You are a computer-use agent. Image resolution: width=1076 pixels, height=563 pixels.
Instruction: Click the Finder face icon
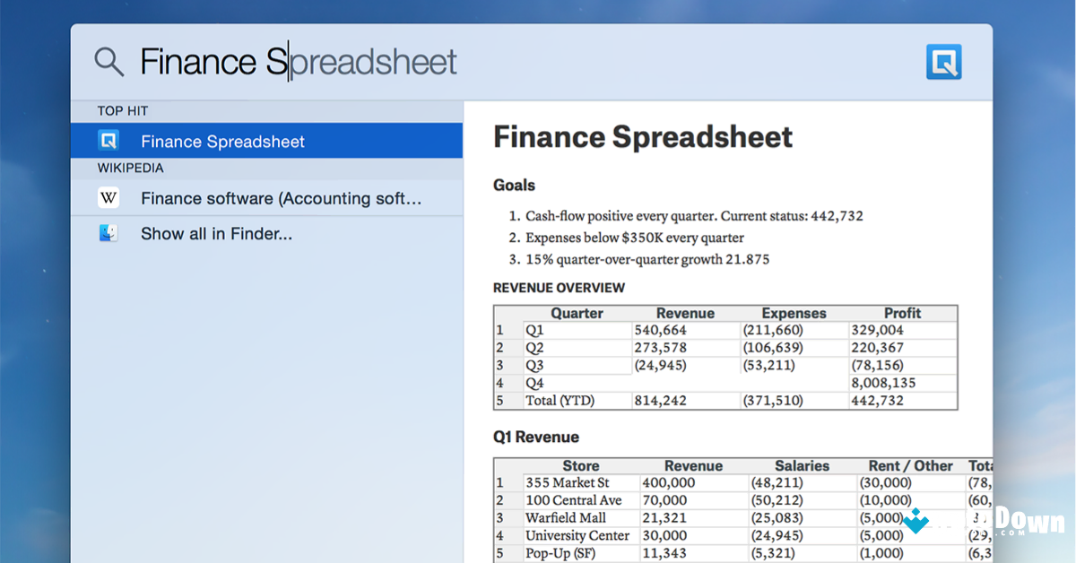coord(108,234)
